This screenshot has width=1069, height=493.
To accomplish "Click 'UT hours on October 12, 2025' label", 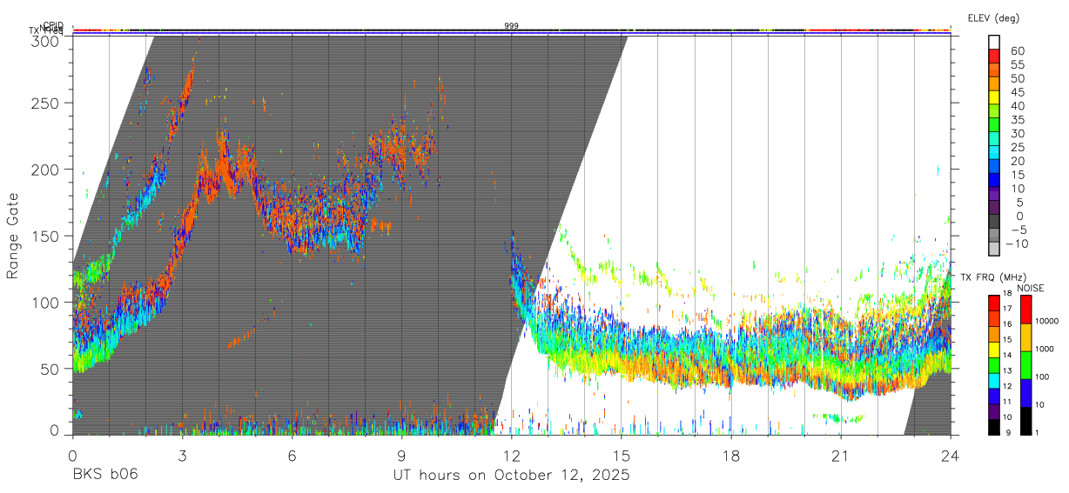I will 512,476.
